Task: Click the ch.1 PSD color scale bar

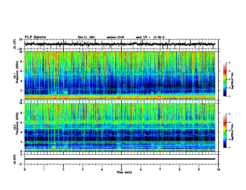Action: [225, 79]
